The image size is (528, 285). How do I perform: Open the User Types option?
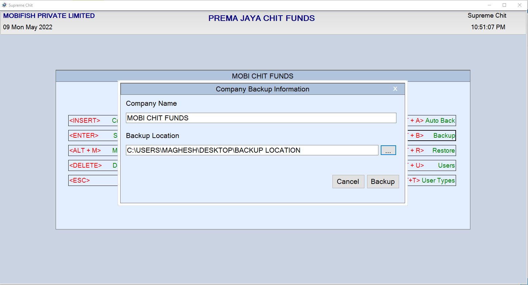(432, 180)
